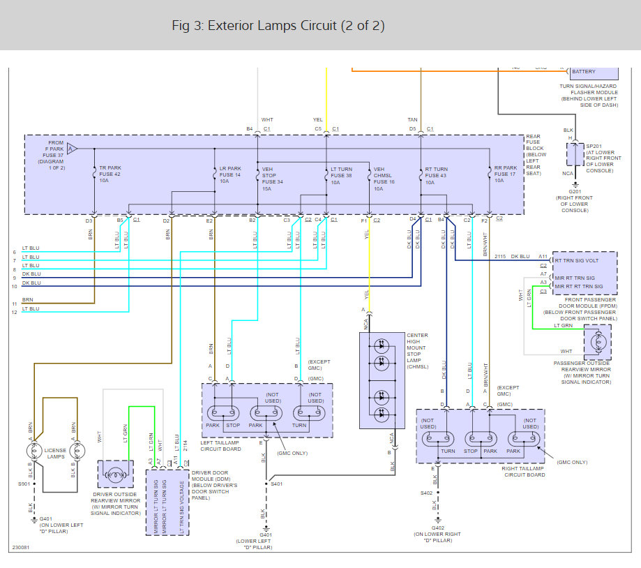
Task: Select the BATTERY terminal box
Action: [593, 72]
